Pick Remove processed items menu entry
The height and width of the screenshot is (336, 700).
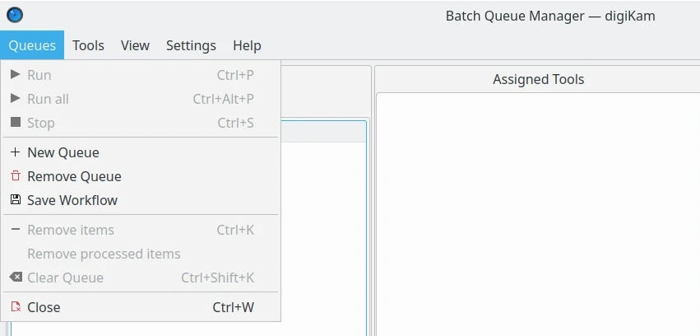point(104,254)
